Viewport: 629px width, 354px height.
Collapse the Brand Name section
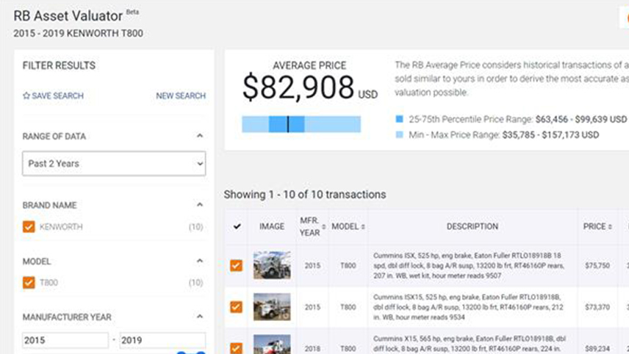click(200, 205)
